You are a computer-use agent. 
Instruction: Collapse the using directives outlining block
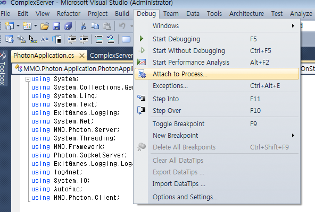click(x=28, y=79)
